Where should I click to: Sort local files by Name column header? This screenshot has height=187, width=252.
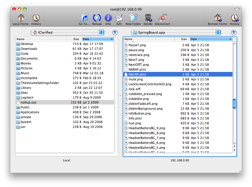click(x=41, y=39)
